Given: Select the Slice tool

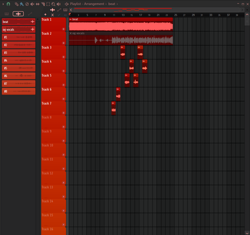Looking at the screenshot, I should (x=43, y=4).
